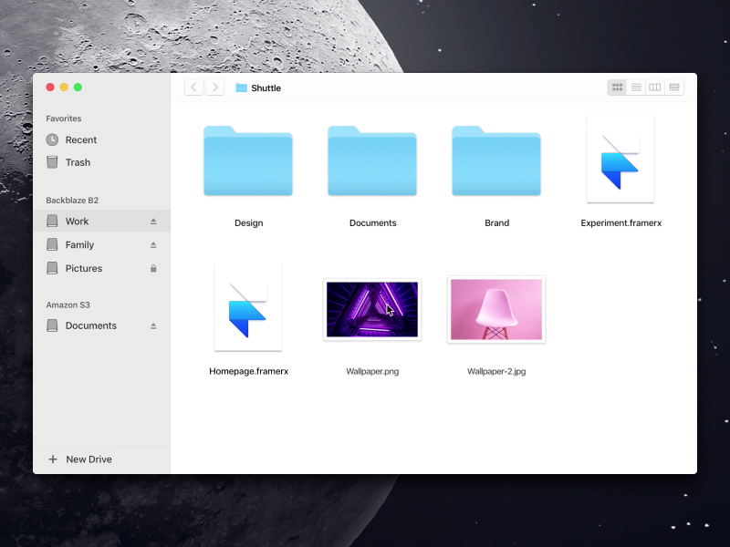Click the Recent clock icon

tap(52, 139)
